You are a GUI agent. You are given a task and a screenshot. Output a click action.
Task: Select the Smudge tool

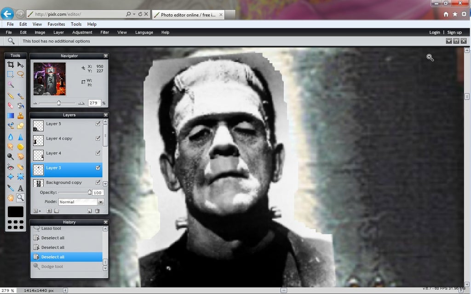(11, 147)
